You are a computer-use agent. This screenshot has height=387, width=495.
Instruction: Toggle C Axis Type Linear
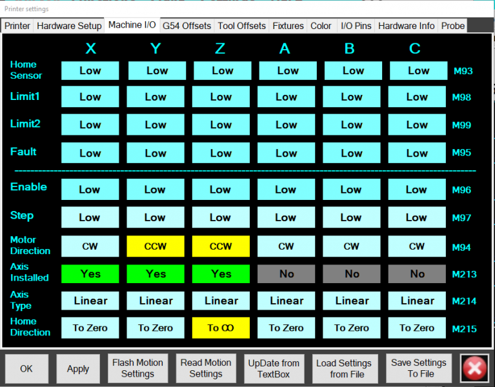[x=417, y=301]
